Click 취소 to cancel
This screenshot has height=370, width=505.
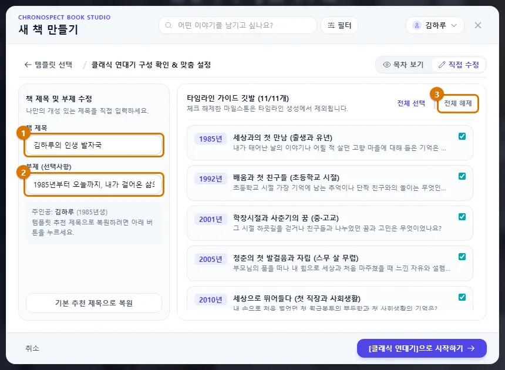[32, 348]
